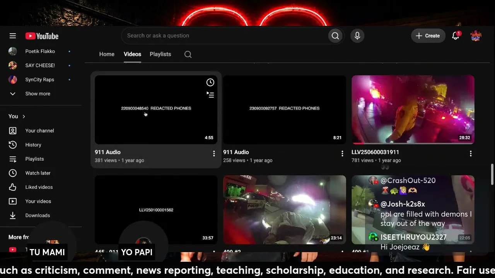Click the '258 views • 1 year ago' text
Viewport: 495px width, 278px height.
point(247,160)
